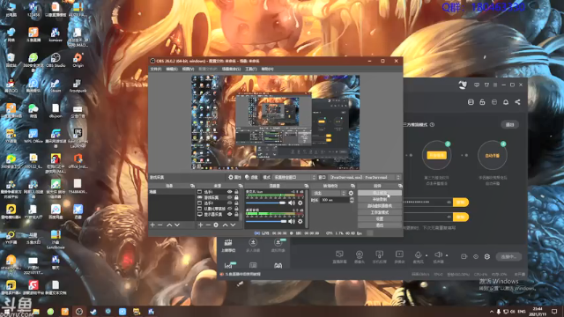This screenshot has width=564, height=317.
Task: Open the 模式 capture mode dropdown
Action: pyautogui.click(x=294, y=177)
